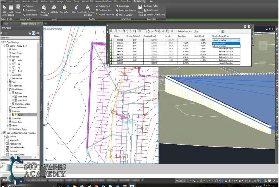279x187 pixels.
Task: Open the Catchment Area tool
Action: tap(104, 10)
